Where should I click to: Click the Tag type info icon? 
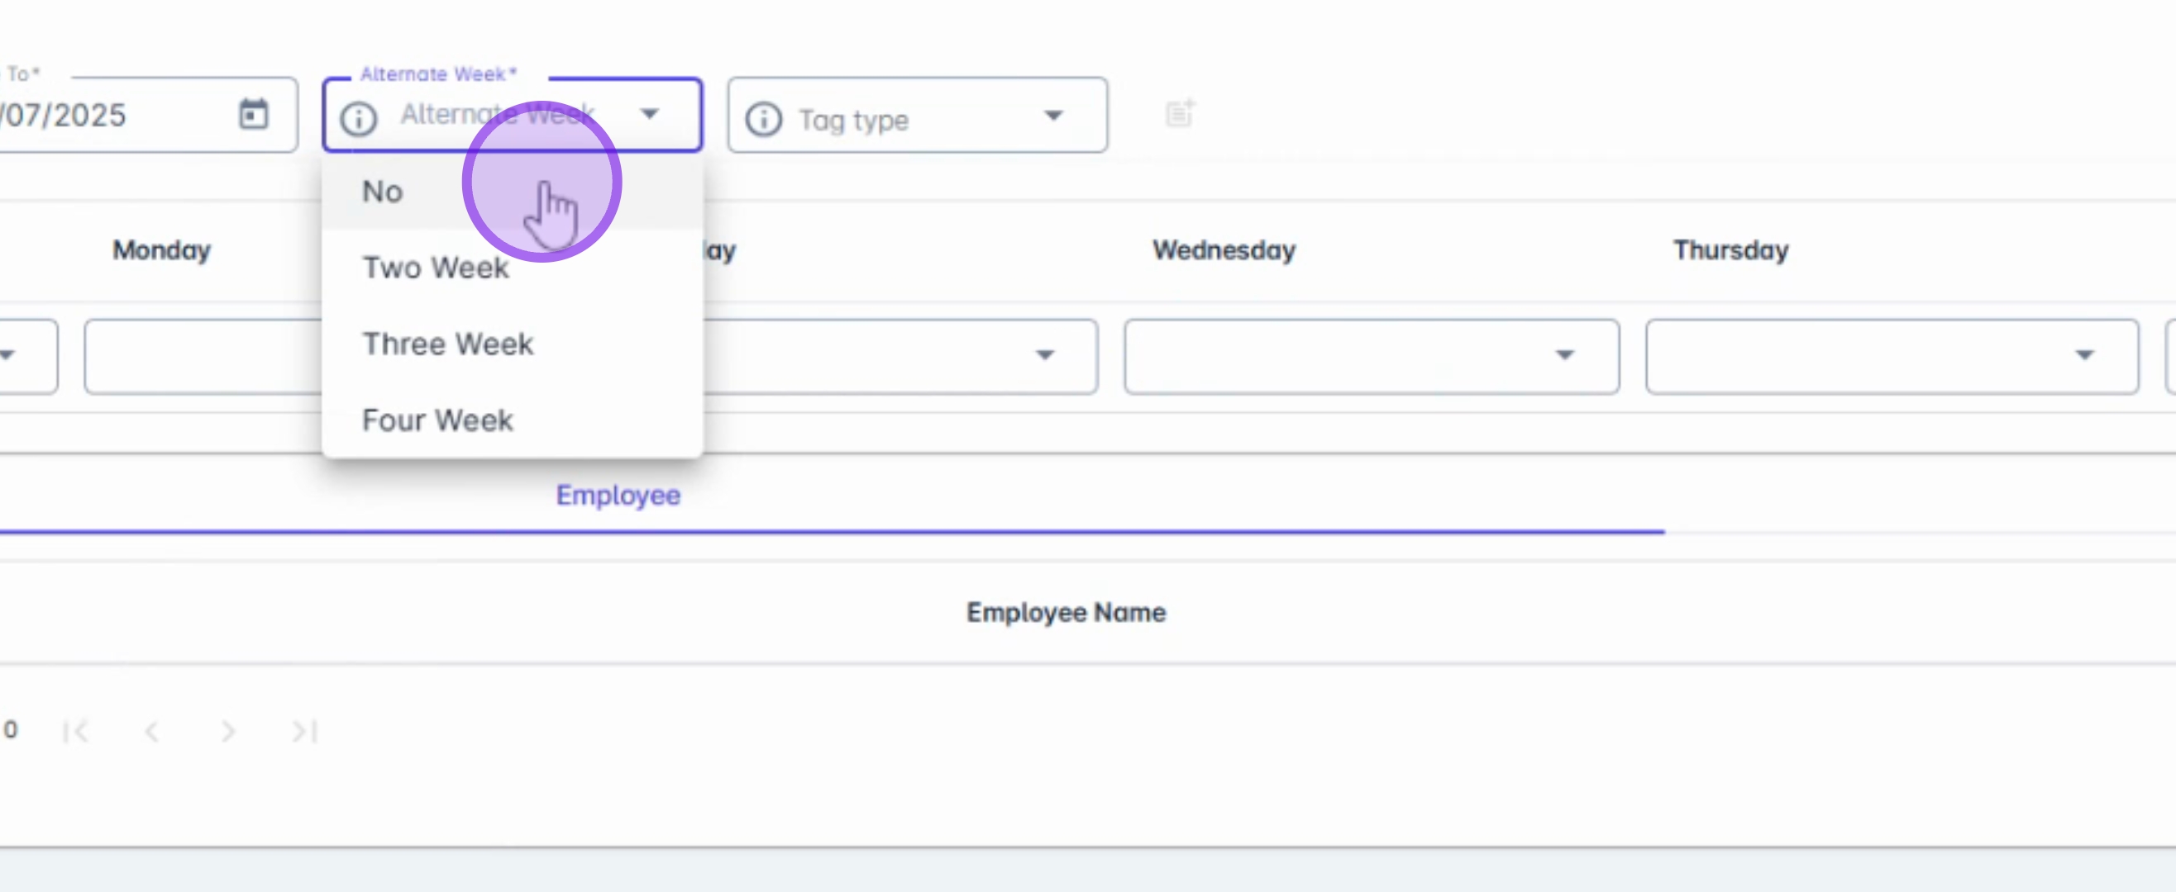coord(763,119)
